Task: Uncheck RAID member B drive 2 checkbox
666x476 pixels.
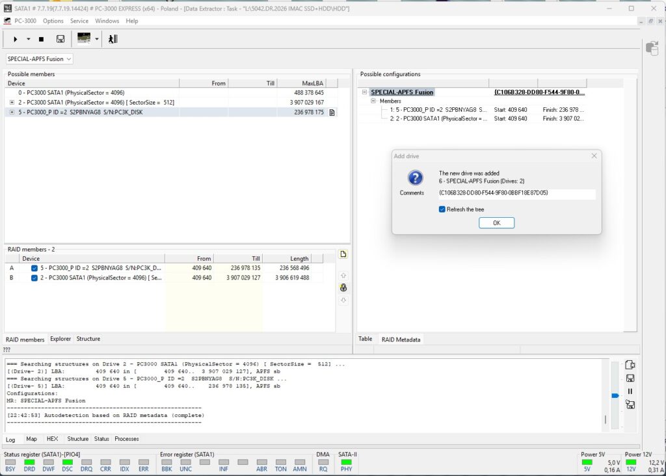Action: click(34, 278)
